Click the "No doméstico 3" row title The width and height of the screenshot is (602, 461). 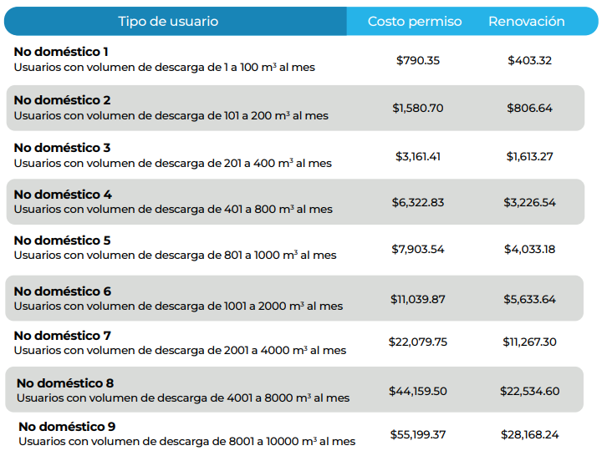(x=62, y=148)
